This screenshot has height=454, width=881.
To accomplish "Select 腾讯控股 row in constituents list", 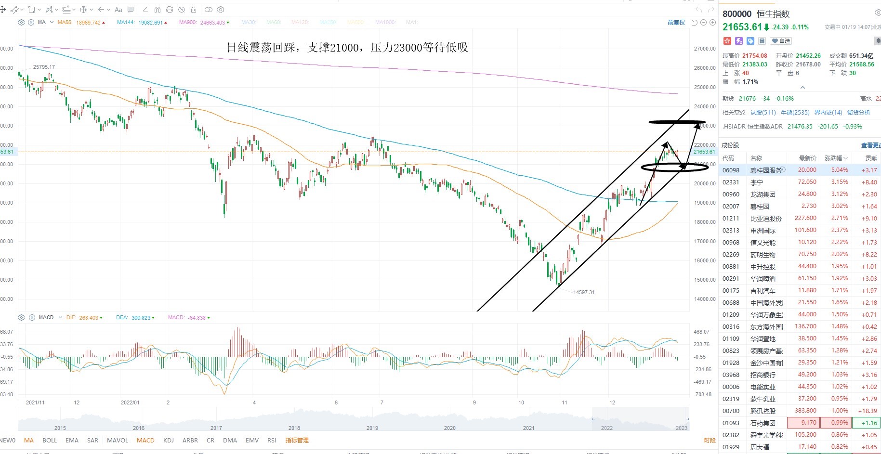I will [x=800, y=411].
